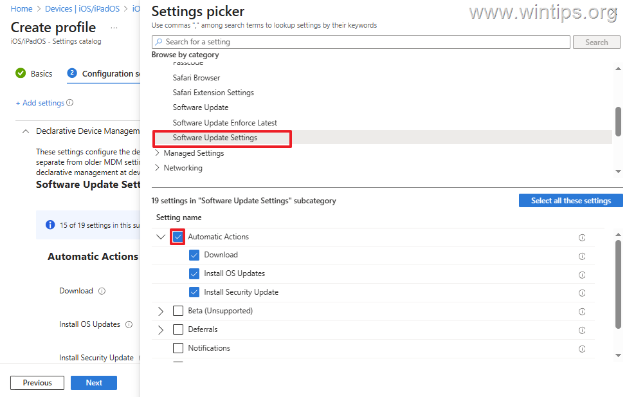This screenshot has height=397, width=627.
Task: Click the Search for a setting field
Action: [x=361, y=42]
